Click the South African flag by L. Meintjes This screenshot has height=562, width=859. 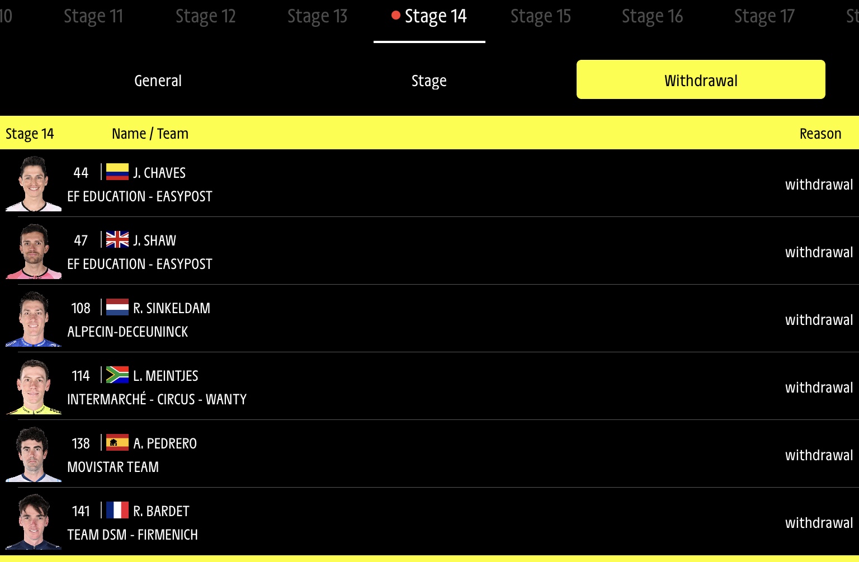click(117, 375)
